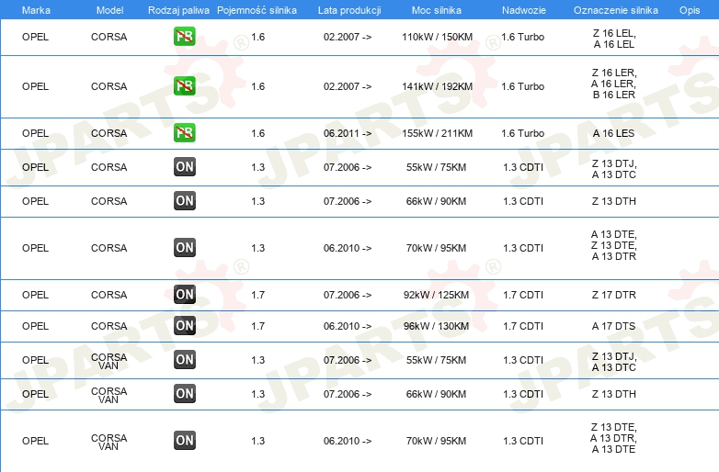
Task: Click the Oznaczenie silnika column header
Action: coord(613,10)
